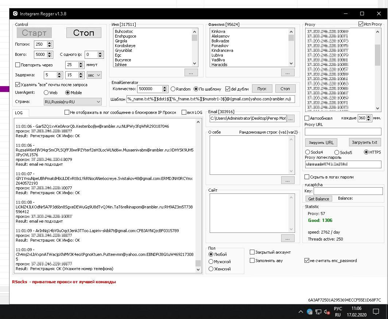The image size is (388, 319).
Task: Open browse button under Имя list
Action: point(191,72)
